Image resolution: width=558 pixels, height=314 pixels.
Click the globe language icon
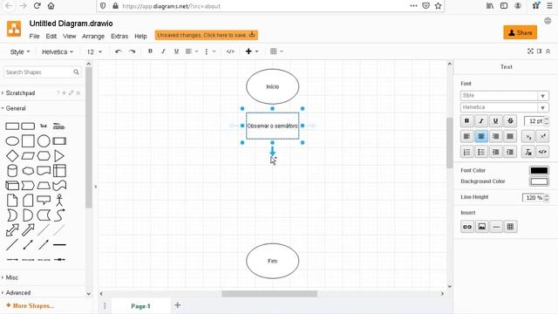tap(548, 21)
